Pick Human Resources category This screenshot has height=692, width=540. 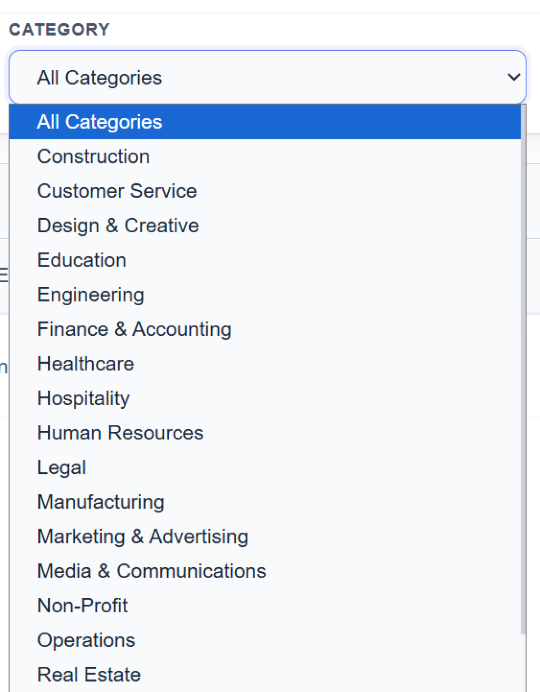[265, 433]
